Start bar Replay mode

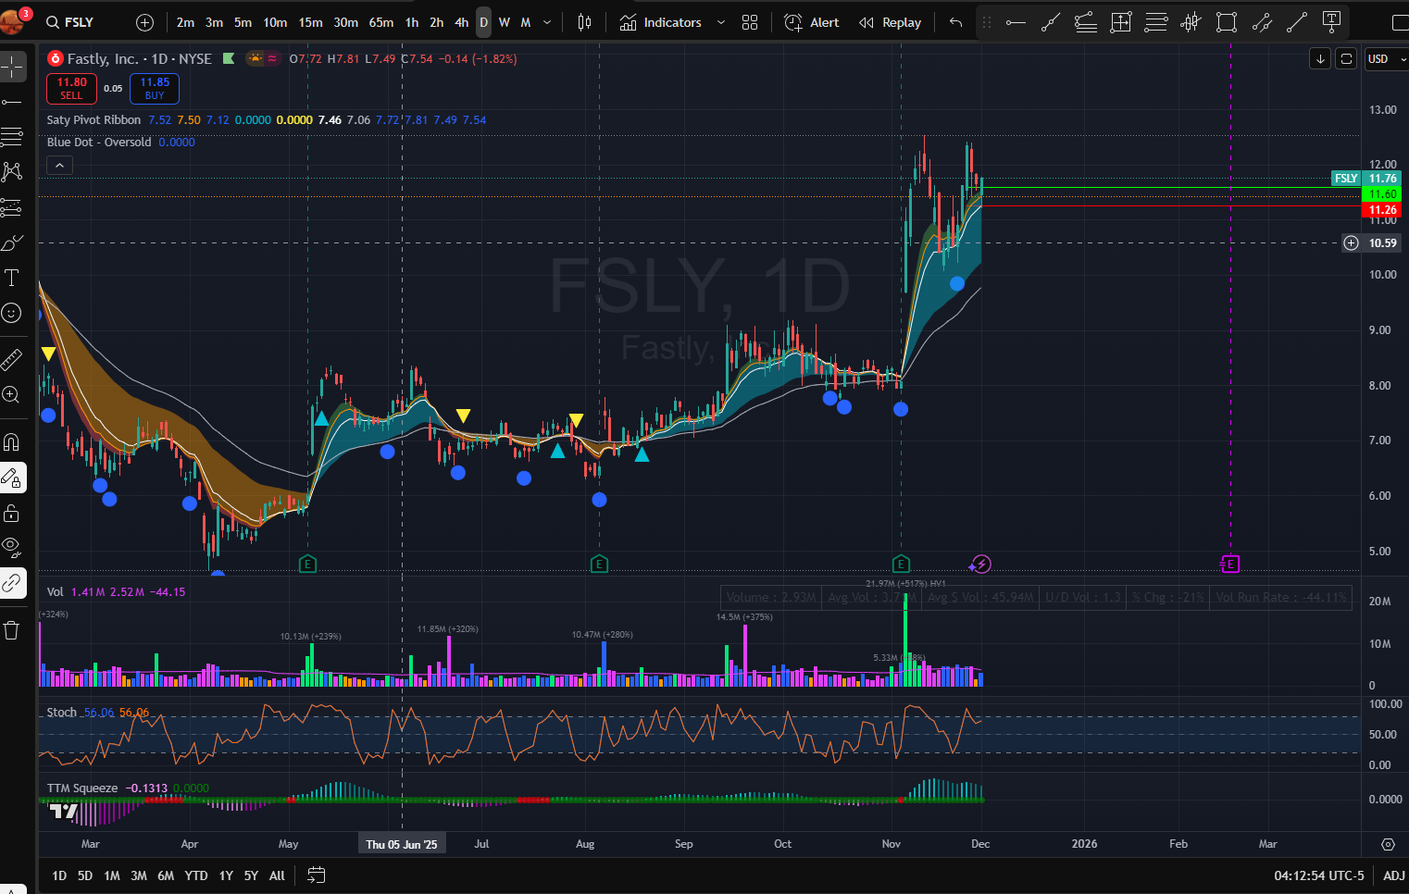click(x=890, y=22)
